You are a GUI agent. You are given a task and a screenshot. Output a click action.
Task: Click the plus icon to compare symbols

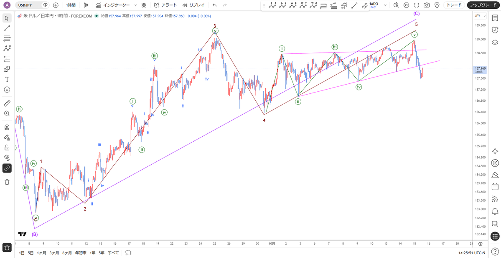click(x=56, y=5)
